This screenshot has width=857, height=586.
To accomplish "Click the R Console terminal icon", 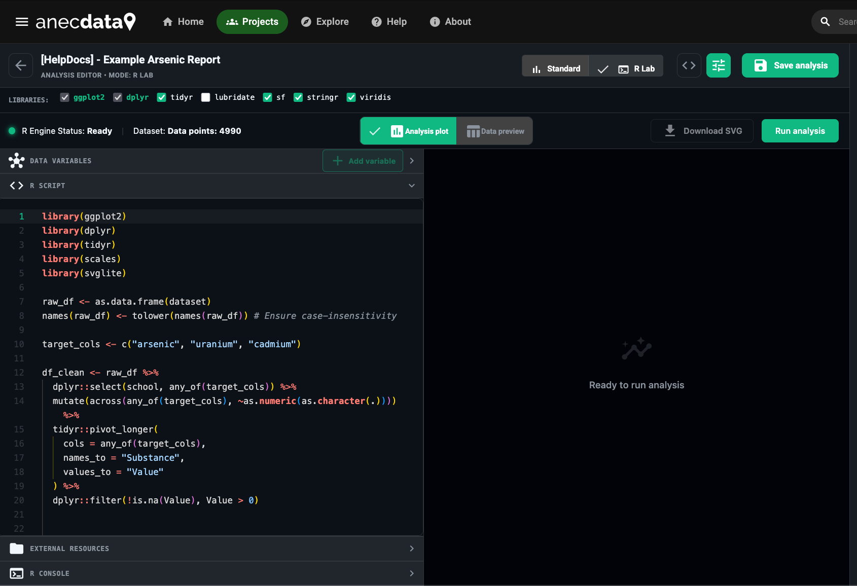I will tap(17, 573).
